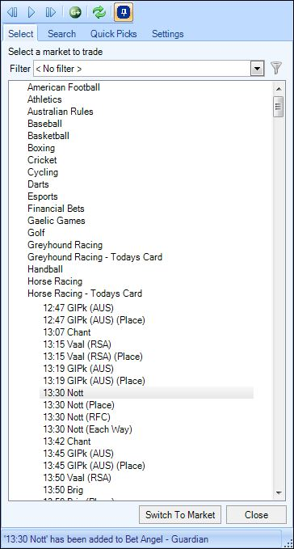294x549 pixels.
Task: Toggle the blue pin window icon
Action: click(124, 13)
